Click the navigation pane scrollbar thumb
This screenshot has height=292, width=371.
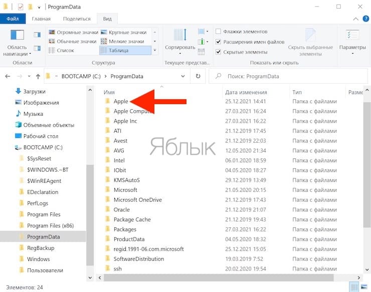tap(90, 215)
